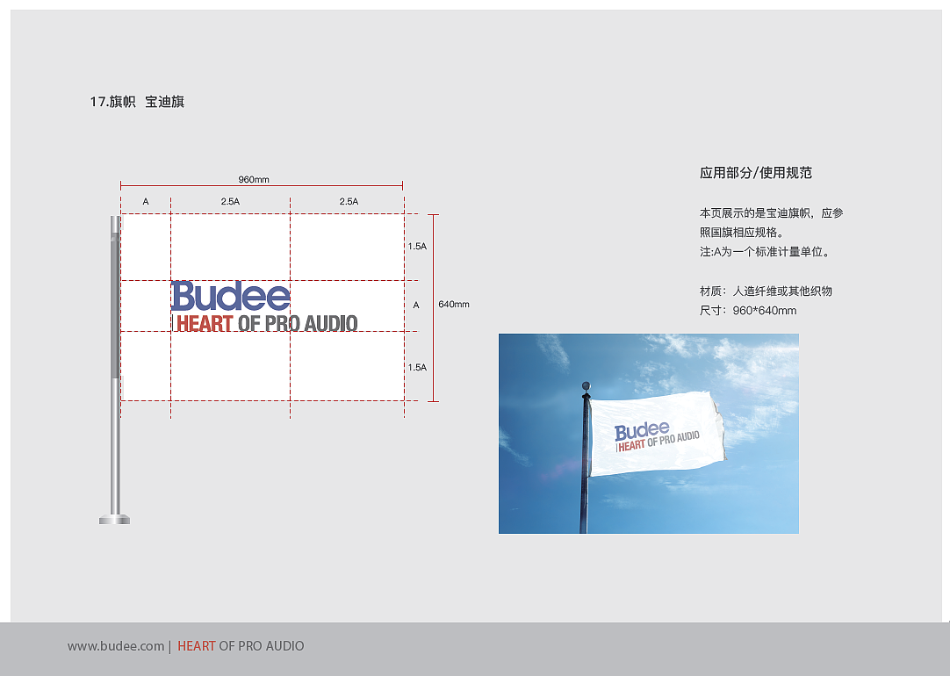Click the upper '1.5A' margin label
The image size is (950, 676).
coord(417,247)
